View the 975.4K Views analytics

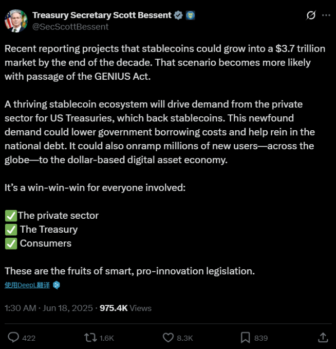pos(125,308)
